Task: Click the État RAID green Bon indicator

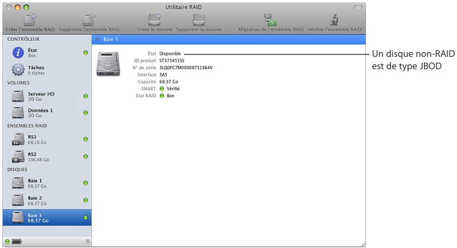Action: coord(162,96)
